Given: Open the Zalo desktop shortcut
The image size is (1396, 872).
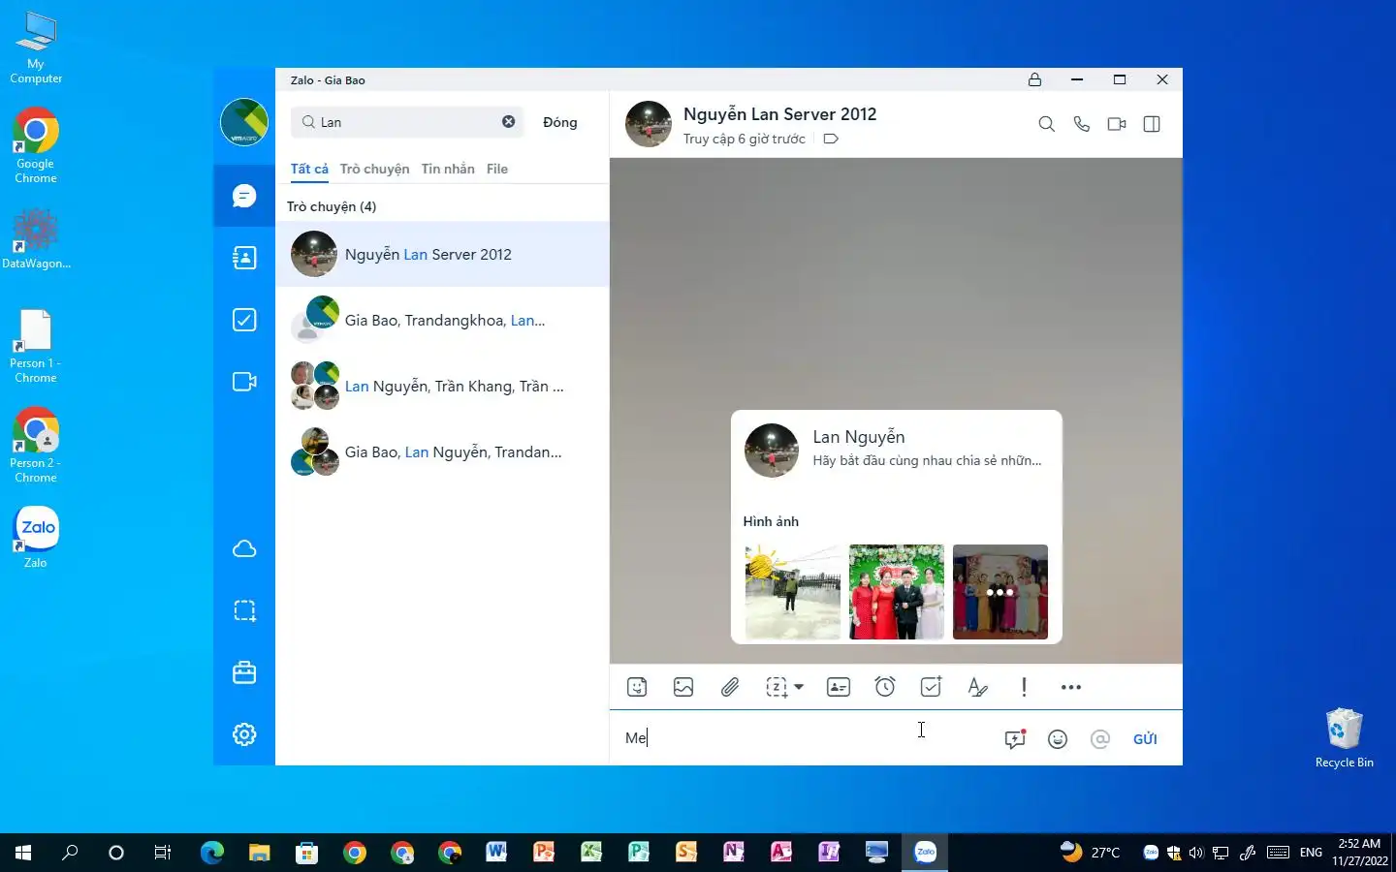Looking at the screenshot, I should click(x=36, y=536).
